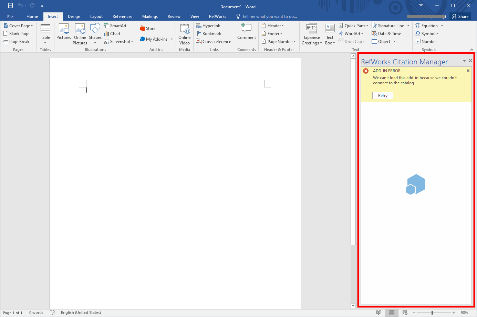Viewport: 477px width, 317px height.
Task: Change language English (United States)
Action: click(81, 313)
